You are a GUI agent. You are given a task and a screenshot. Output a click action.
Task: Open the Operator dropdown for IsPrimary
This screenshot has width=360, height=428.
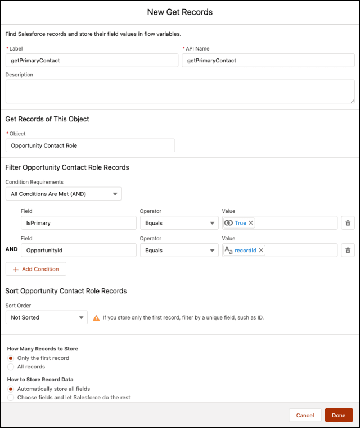click(179, 223)
